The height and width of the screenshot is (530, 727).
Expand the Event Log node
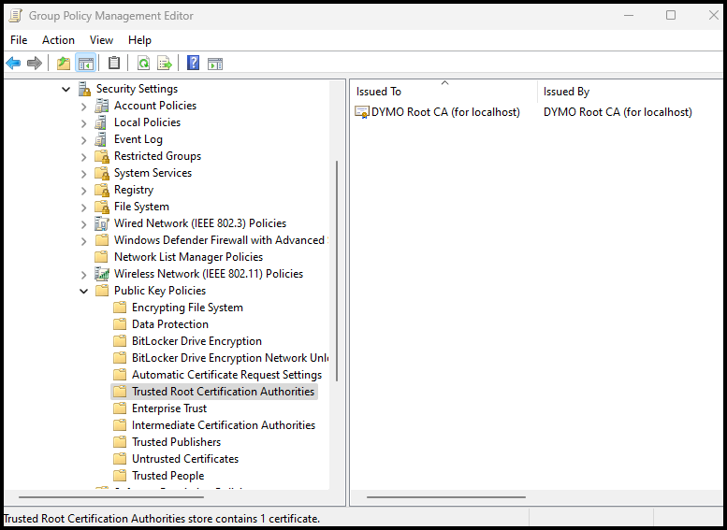click(84, 140)
